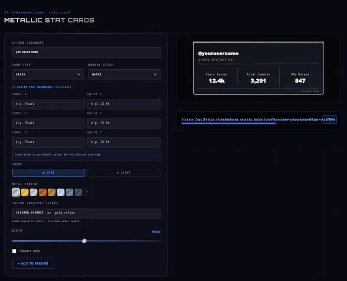Pick the selected silver chrome metal swatch

coord(16,192)
